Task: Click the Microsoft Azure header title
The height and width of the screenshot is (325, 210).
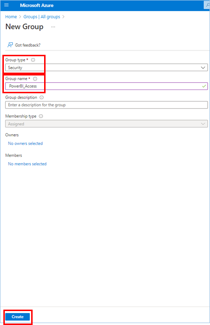Action: [x=37, y=5]
